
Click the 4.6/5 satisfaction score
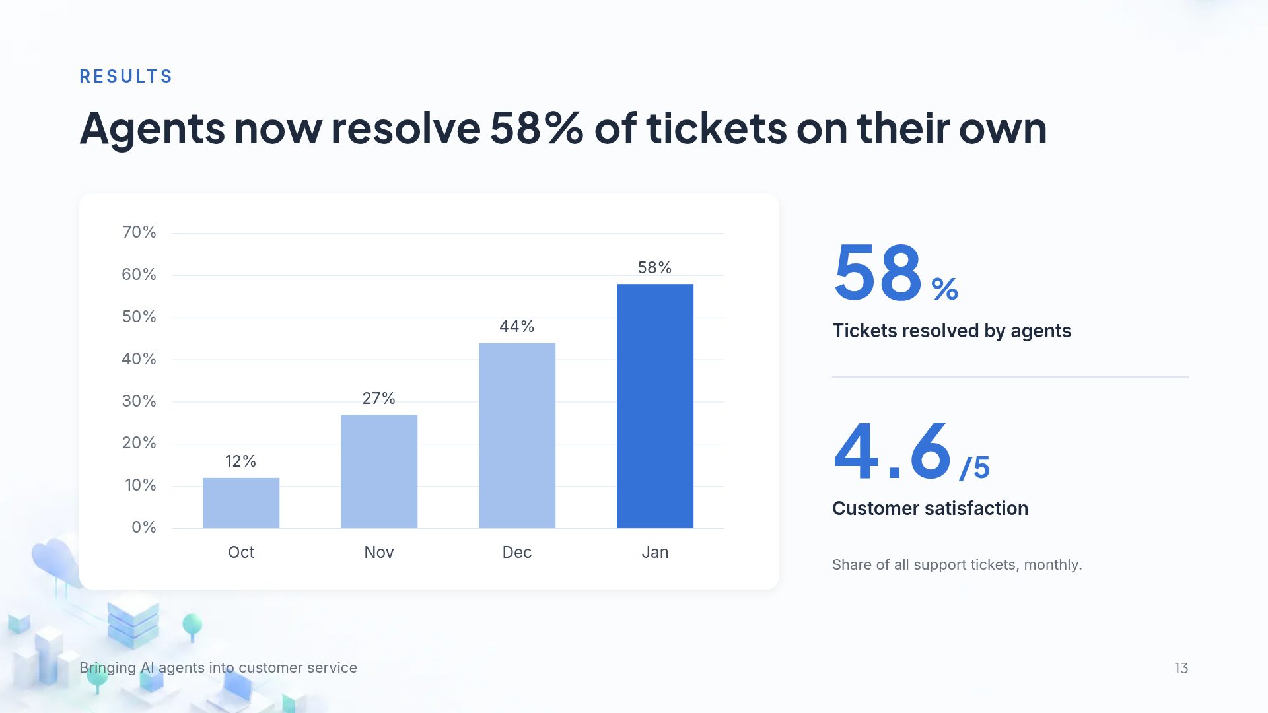[x=911, y=451]
